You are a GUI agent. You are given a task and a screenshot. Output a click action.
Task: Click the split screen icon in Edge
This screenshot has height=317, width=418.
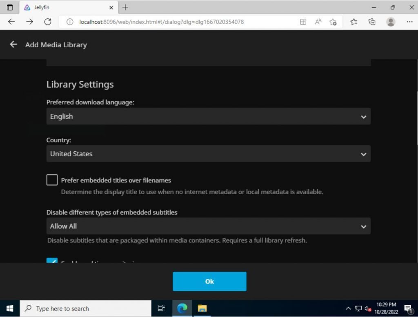pos(303,22)
